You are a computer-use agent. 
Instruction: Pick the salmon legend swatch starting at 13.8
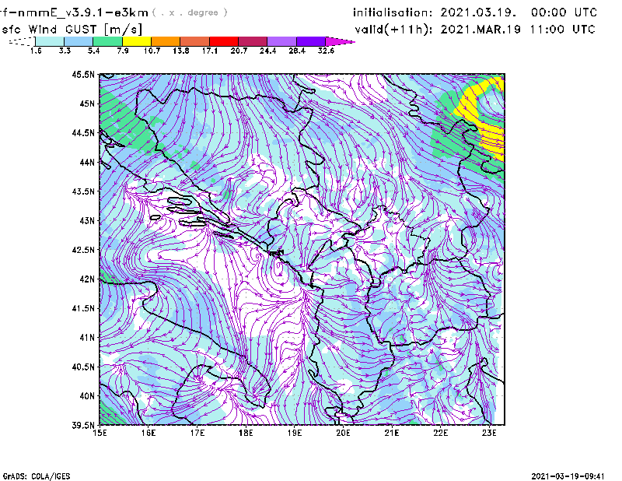pyautogui.click(x=195, y=41)
